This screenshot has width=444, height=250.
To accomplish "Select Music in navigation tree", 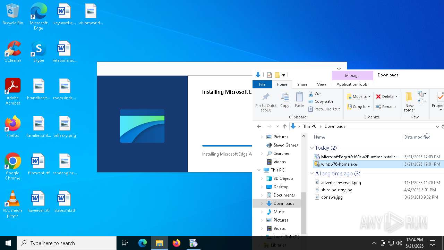I will (279, 212).
